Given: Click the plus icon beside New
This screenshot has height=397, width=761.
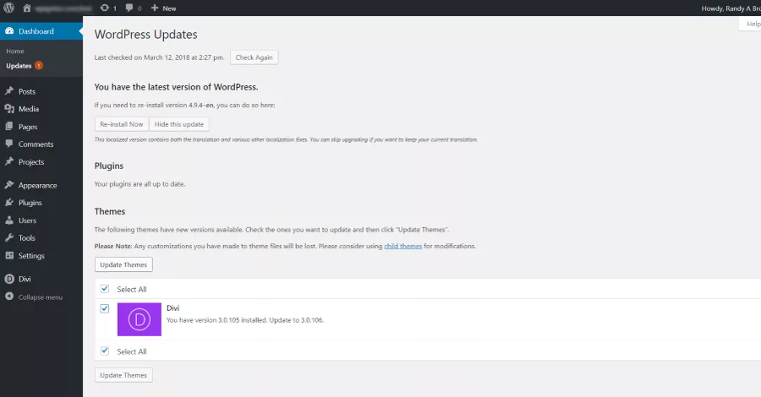Looking at the screenshot, I should (x=155, y=8).
